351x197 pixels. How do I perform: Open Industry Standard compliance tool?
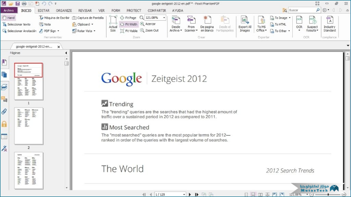point(329,24)
